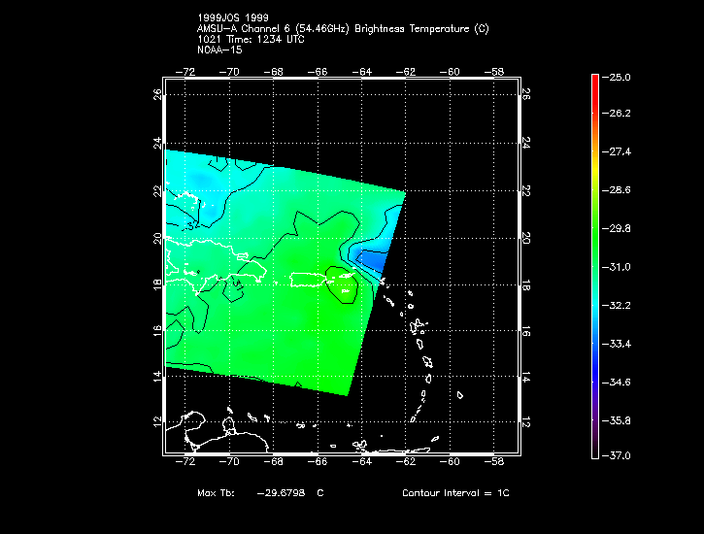704x534 pixels.
Task: Click the '-62' label on the top longitude axis
Action: [406, 72]
